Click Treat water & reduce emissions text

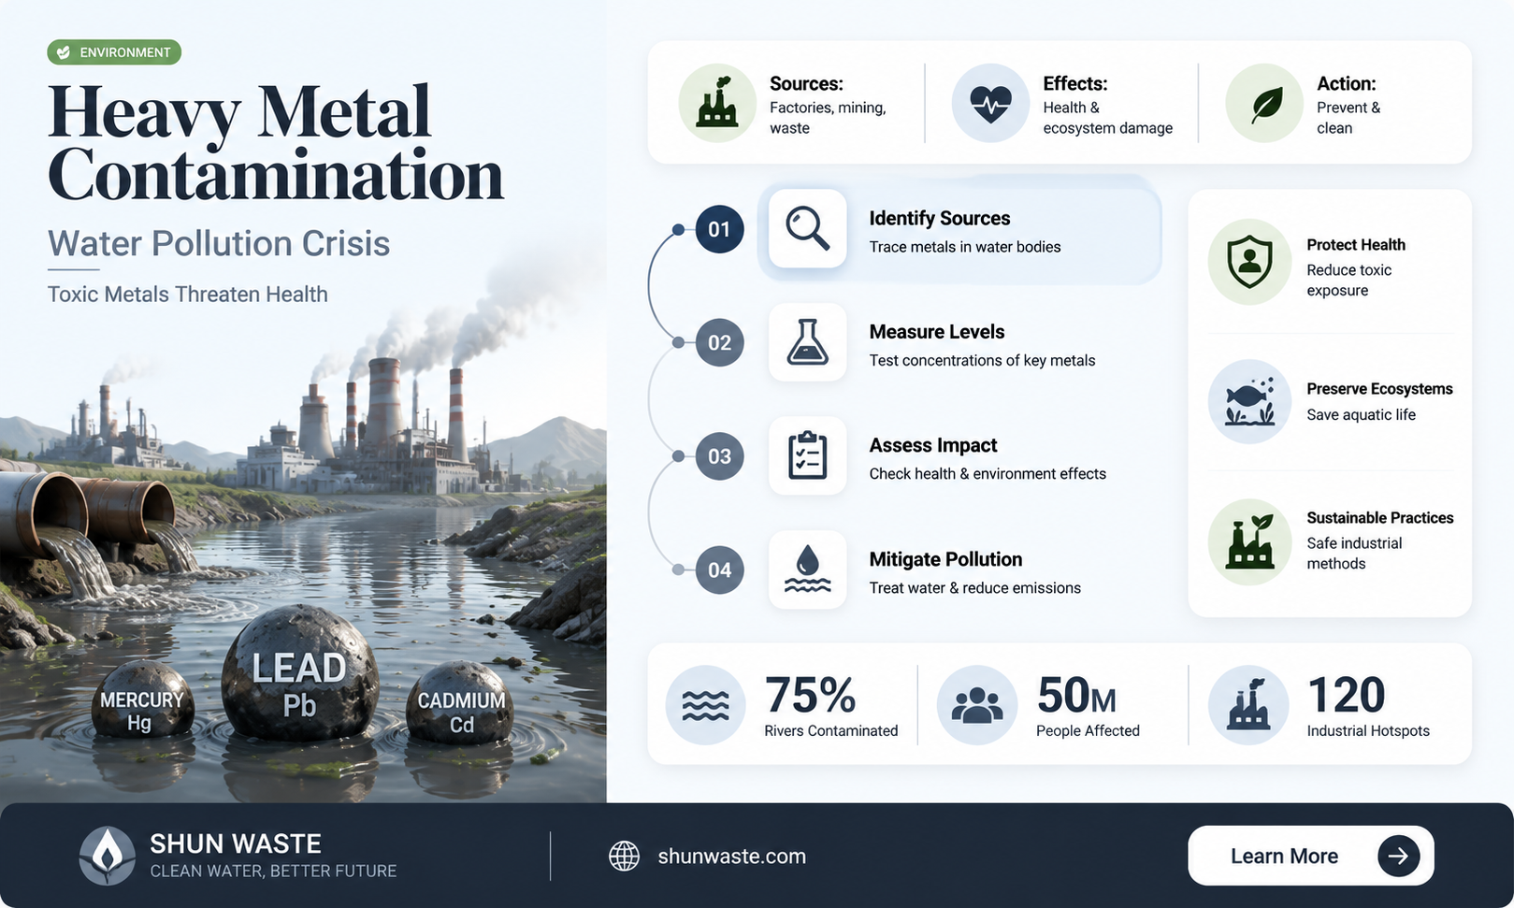point(975,588)
